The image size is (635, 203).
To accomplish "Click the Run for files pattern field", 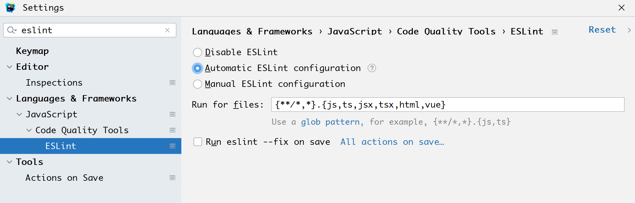I will [447, 105].
